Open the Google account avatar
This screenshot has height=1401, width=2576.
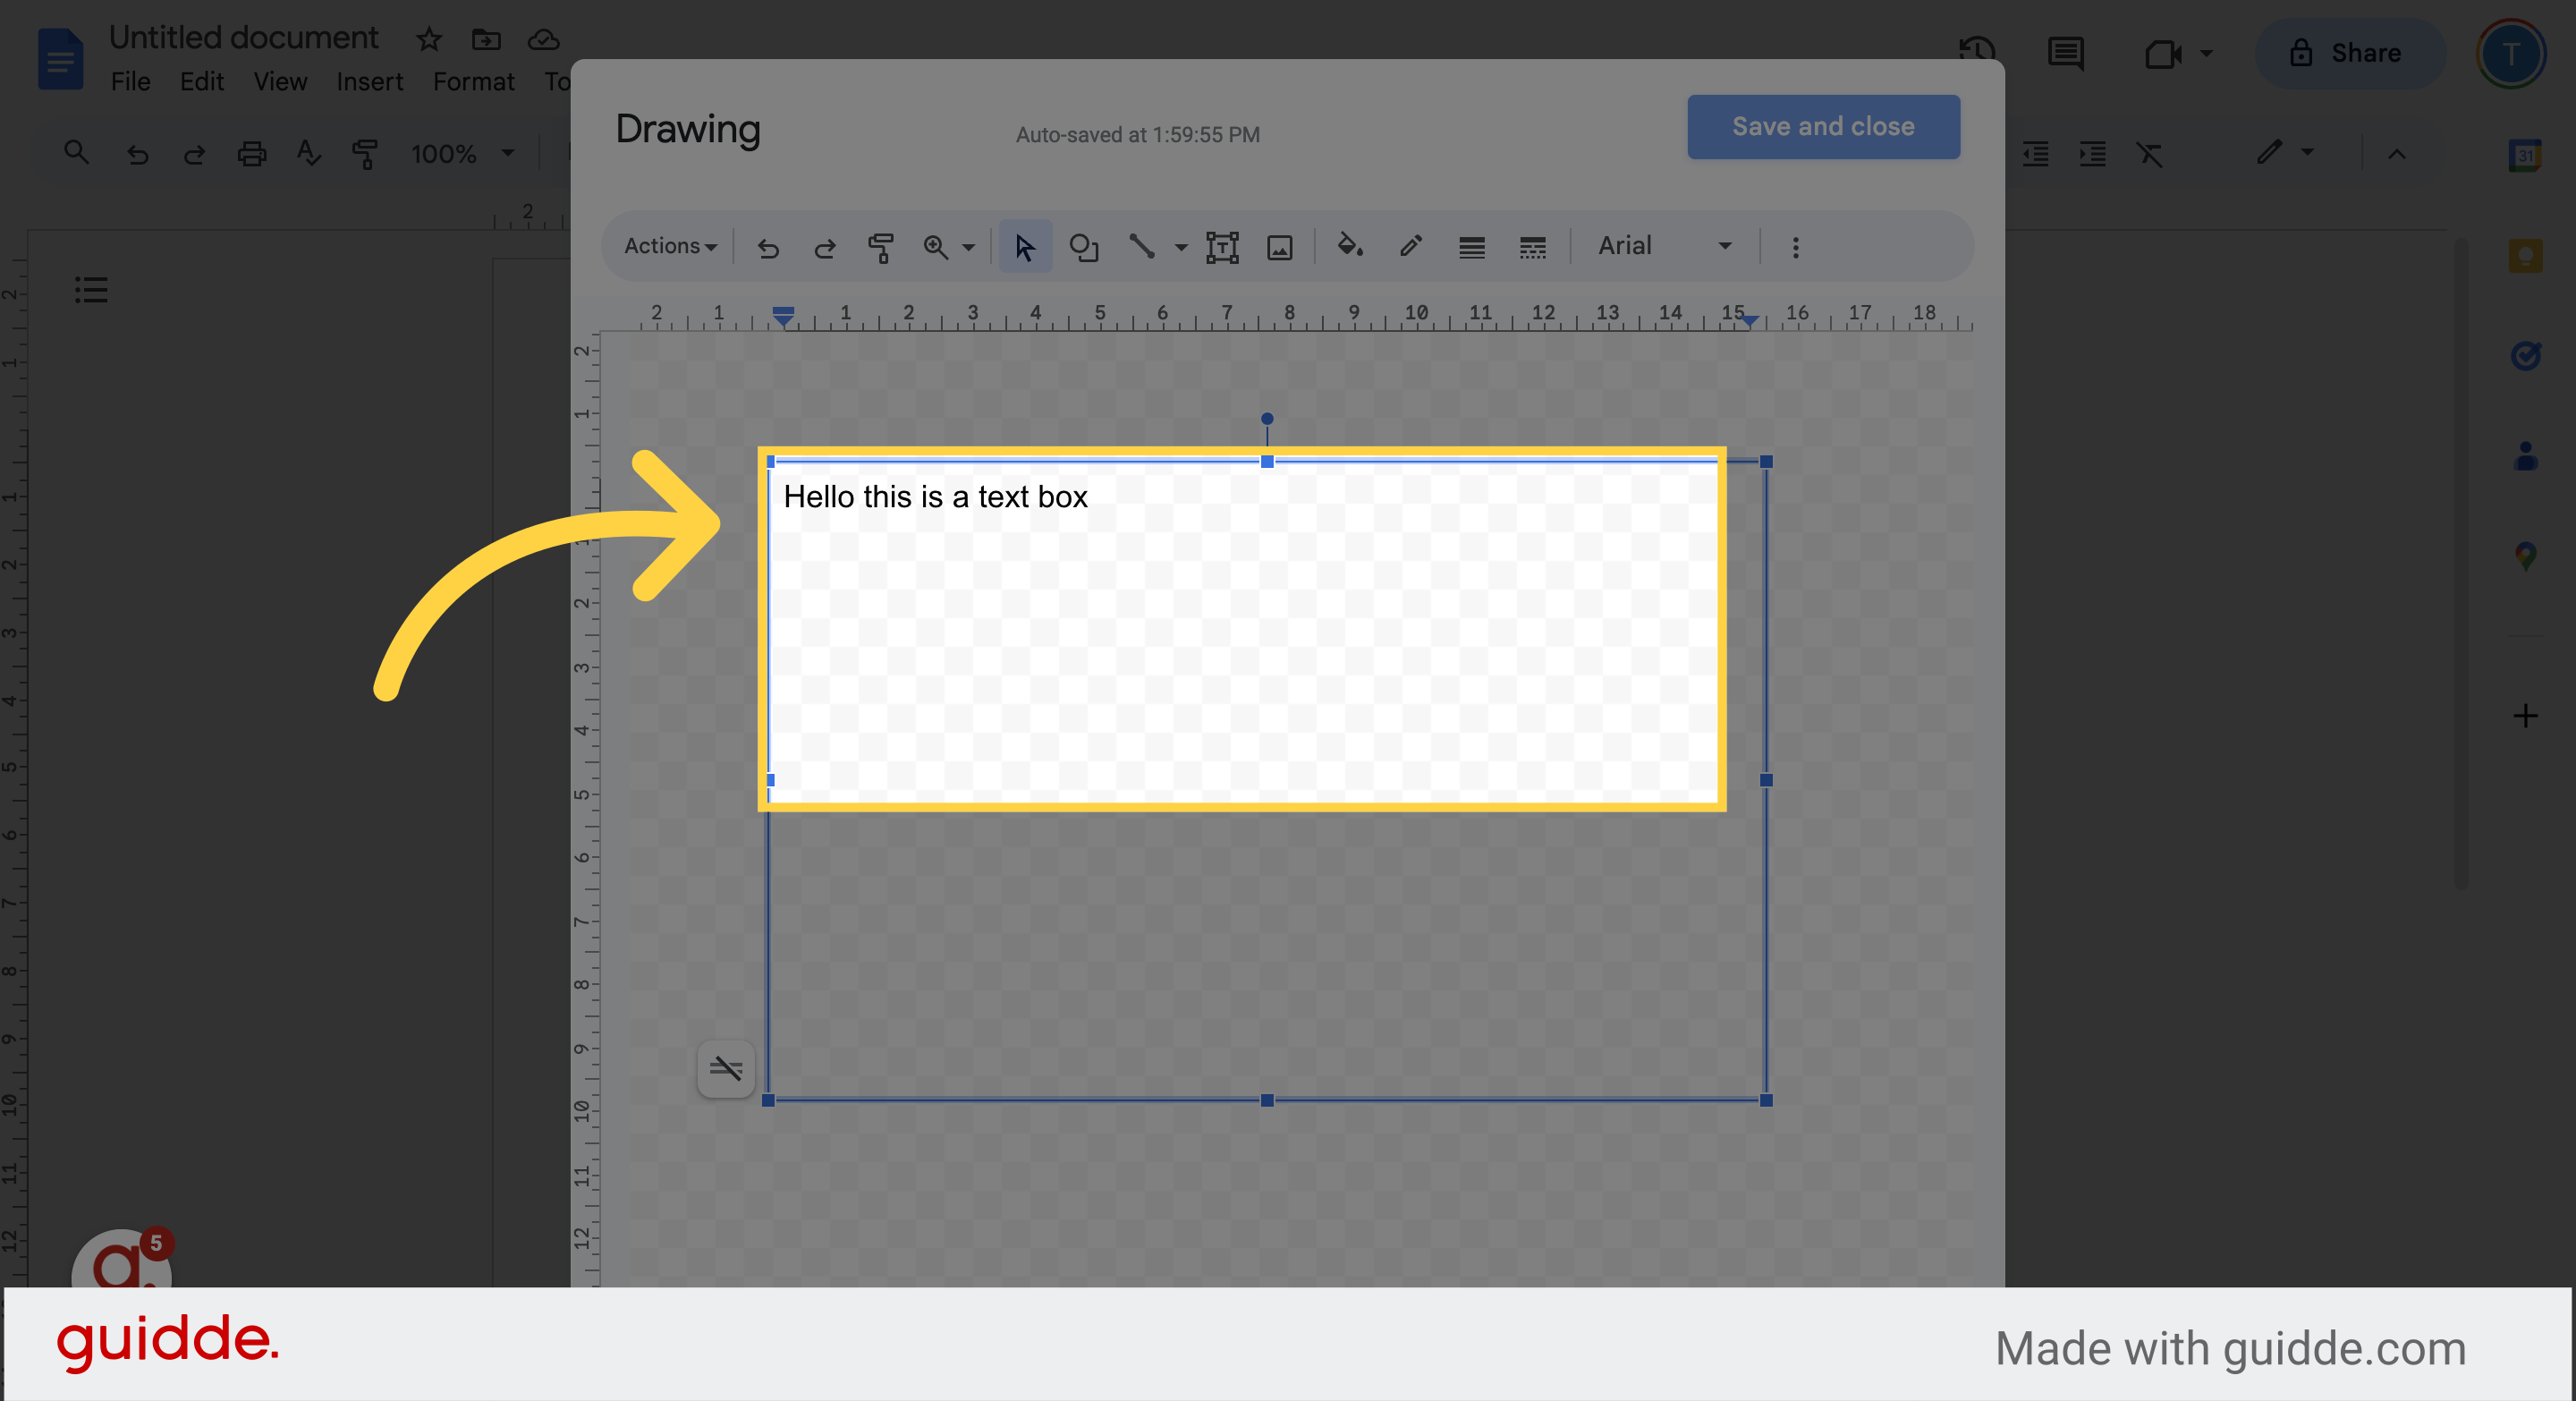pos(2510,53)
